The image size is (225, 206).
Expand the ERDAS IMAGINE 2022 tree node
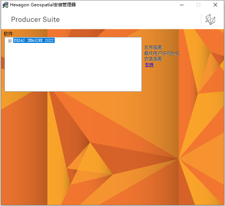(10, 41)
